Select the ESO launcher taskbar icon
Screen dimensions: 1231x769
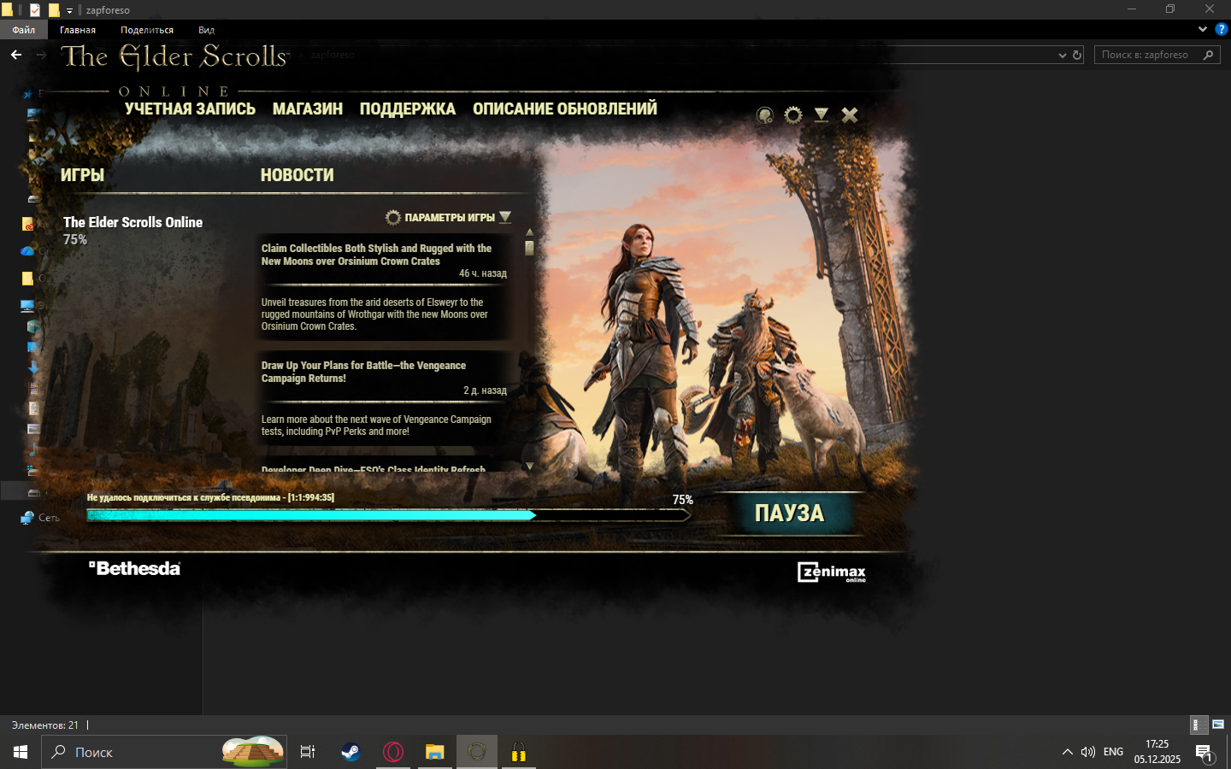477,752
